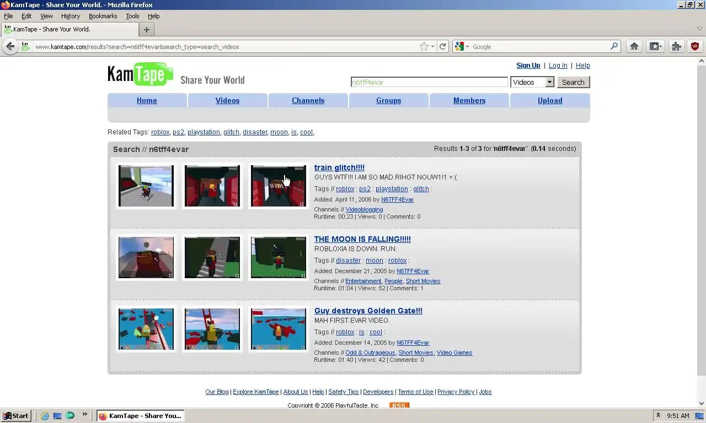This screenshot has width=706, height=423.
Task: Open the Start menu
Action: pos(15,416)
